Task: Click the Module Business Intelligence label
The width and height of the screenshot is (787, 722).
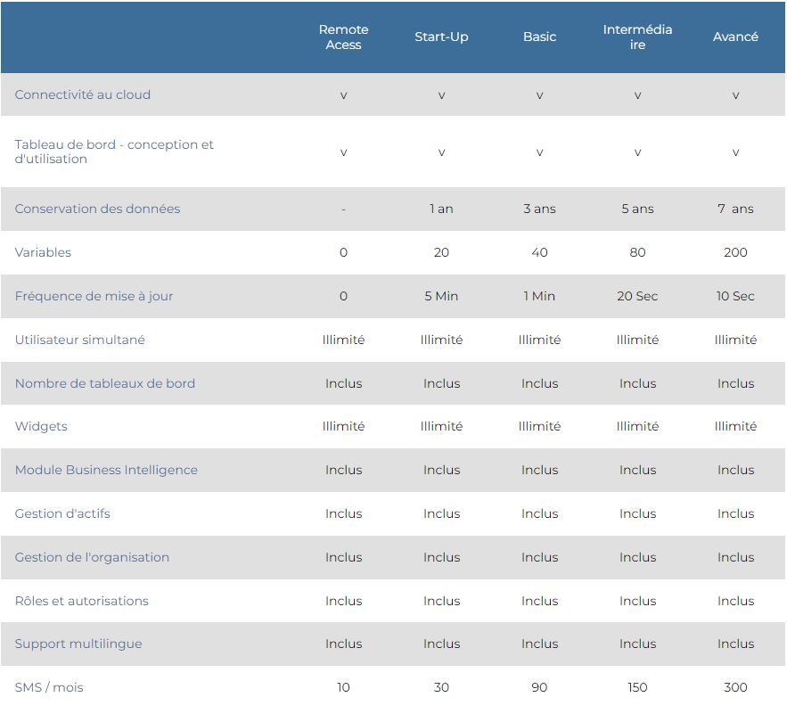Action: [106, 470]
